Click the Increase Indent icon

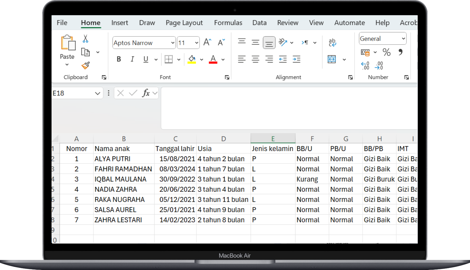click(296, 59)
